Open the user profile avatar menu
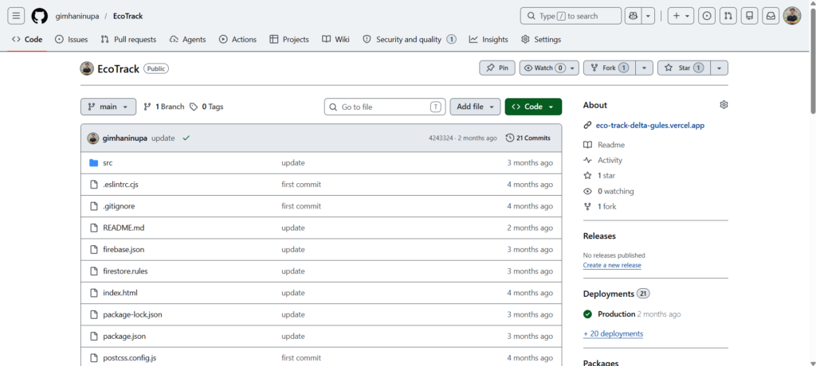 coord(792,16)
